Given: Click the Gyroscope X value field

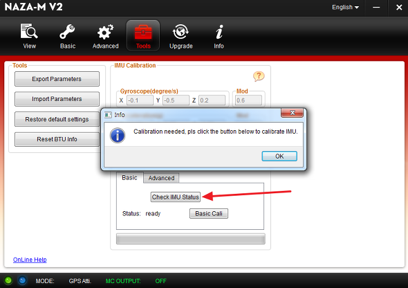Looking at the screenshot, I should pos(140,100).
